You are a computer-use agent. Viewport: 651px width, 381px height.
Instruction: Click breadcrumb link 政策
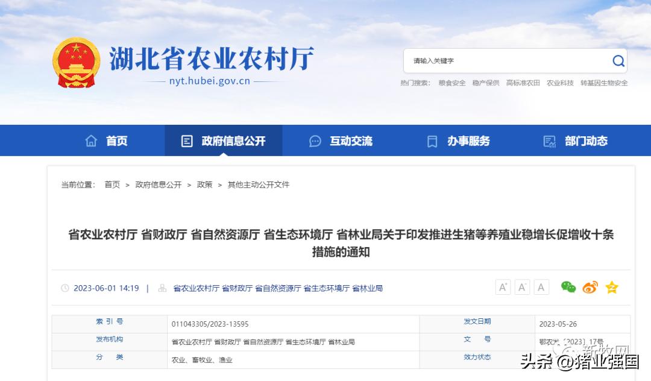[x=204, y=185]
